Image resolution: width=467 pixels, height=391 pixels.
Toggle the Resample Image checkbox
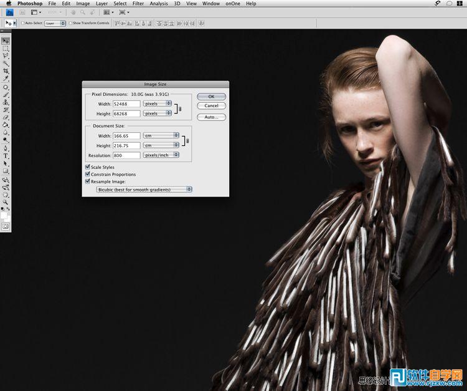pos(87,181)
